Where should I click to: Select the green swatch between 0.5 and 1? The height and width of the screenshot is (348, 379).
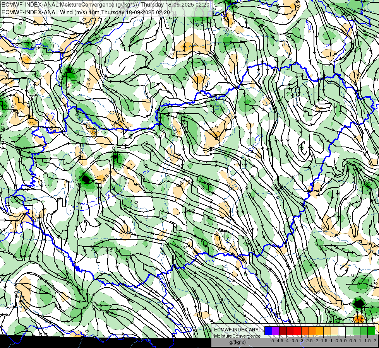click(357, 331)
